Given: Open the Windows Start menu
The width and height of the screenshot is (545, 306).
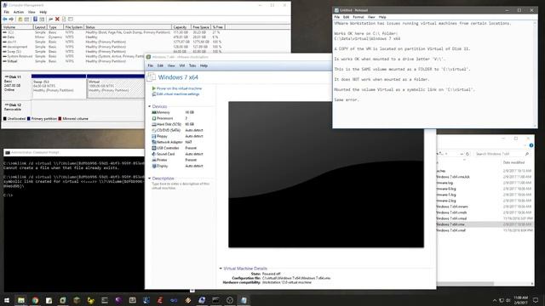Looking at the screenshot, I should [x=7, y=300].
